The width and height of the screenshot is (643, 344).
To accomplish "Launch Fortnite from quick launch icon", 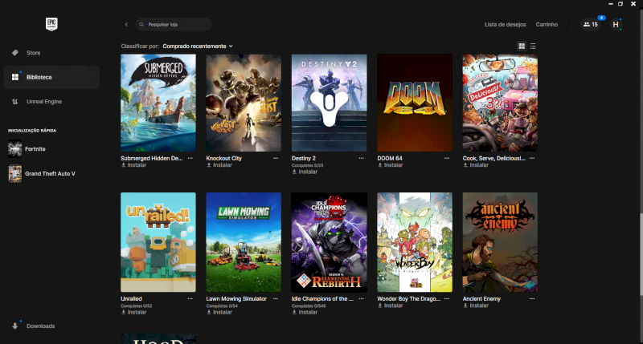I will click(x=14, y=149).
